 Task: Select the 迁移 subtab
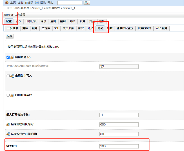pyautogui.click(x=91, y=28)
